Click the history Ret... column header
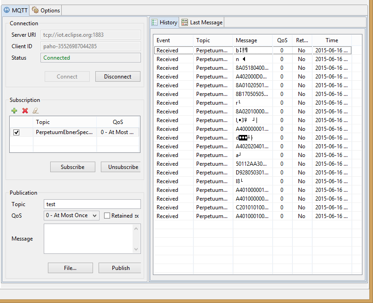This screenshot has width=373, height=303. 302,40
